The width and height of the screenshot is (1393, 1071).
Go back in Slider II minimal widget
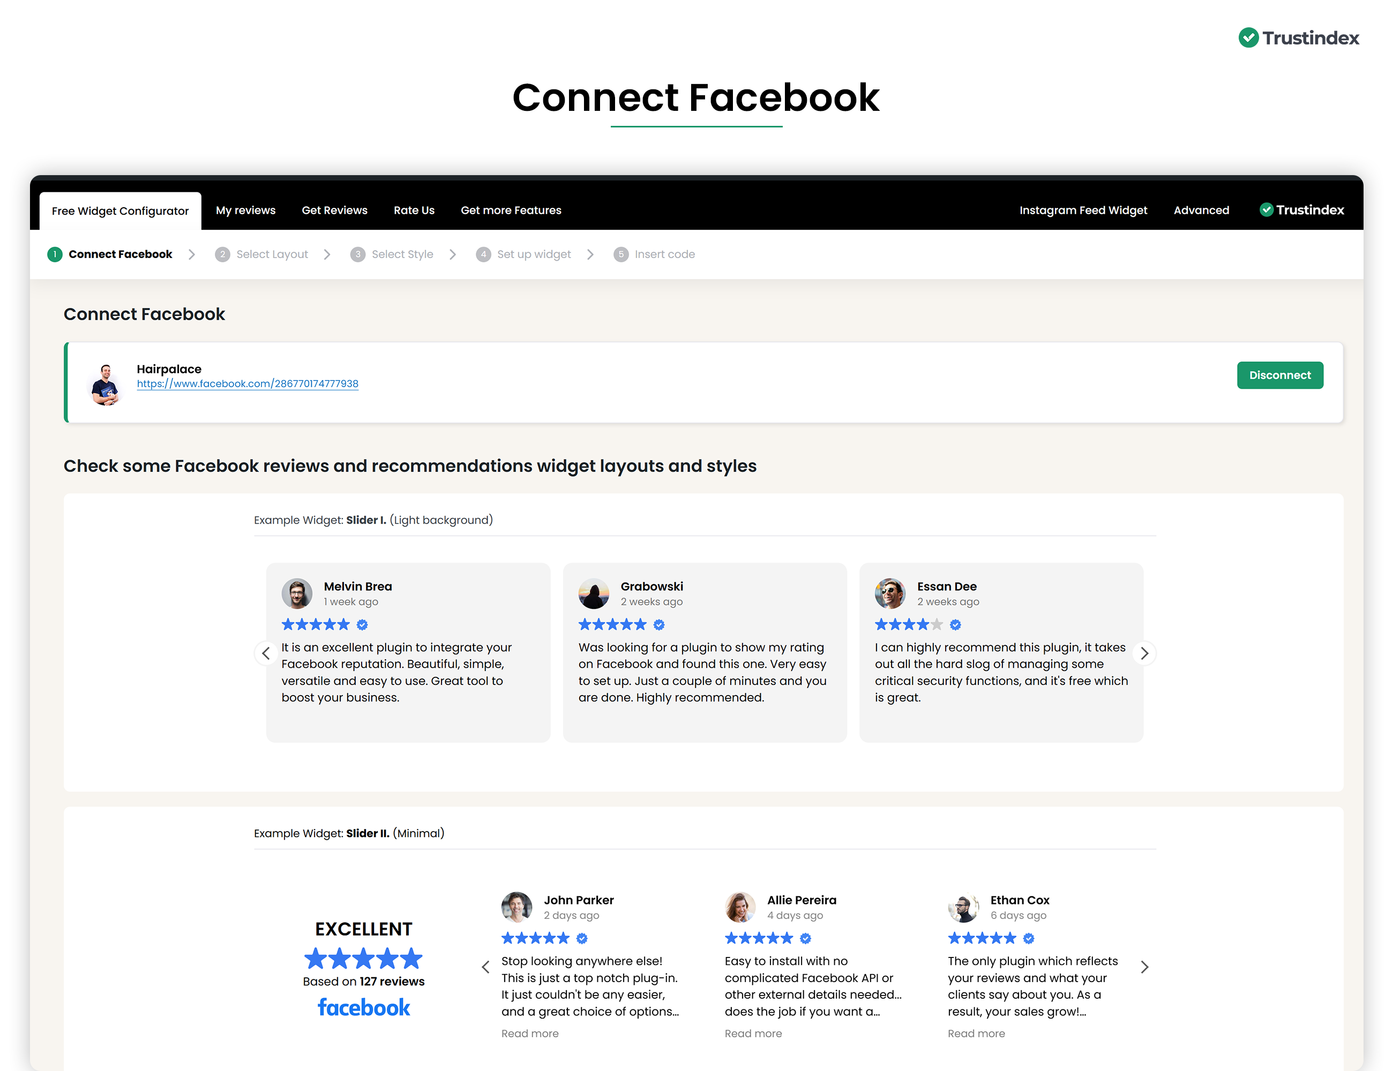[x=485, y=967]
